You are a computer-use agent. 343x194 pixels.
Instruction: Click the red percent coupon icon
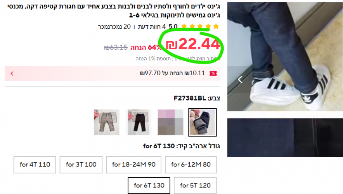coord(213,73)
